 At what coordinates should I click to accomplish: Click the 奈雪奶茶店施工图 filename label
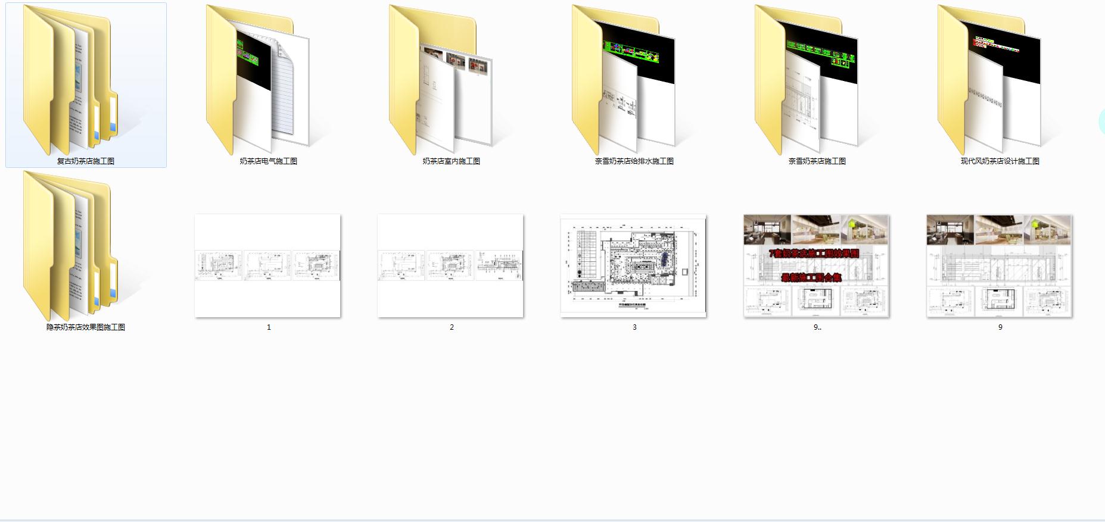click(817, 161)
